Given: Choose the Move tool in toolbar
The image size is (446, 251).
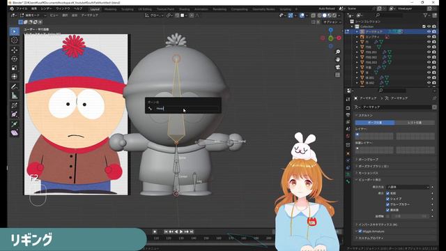Looking at the screenshot, I should 14,50.
